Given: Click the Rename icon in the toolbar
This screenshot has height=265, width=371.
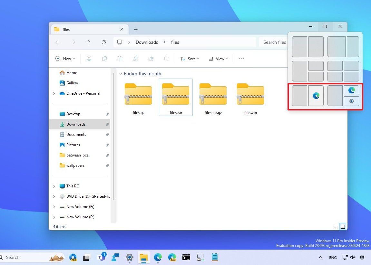Looking at the screenshot, I should coord(135,59).
